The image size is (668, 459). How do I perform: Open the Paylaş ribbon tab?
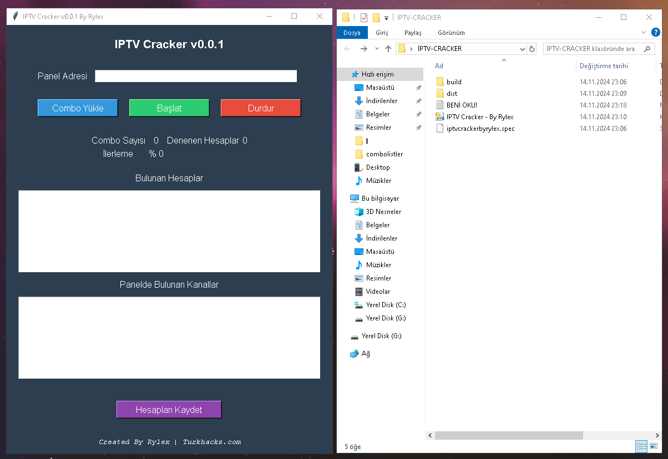pyautogui.click(x=413, y=33)
